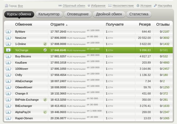The image size is (177, 124).
Task: Open the Статистика tab
Action: (x=139, y=14)
